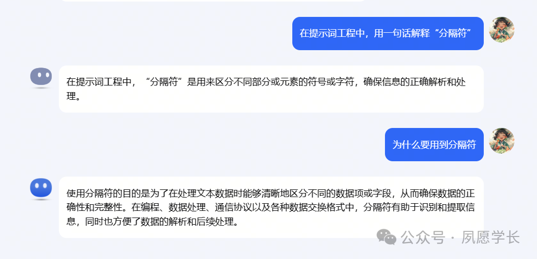Click the gray chatbot avatar beside first reply
Image resolution: width=537 pixels, height=259 pixels.
[41, 77]
